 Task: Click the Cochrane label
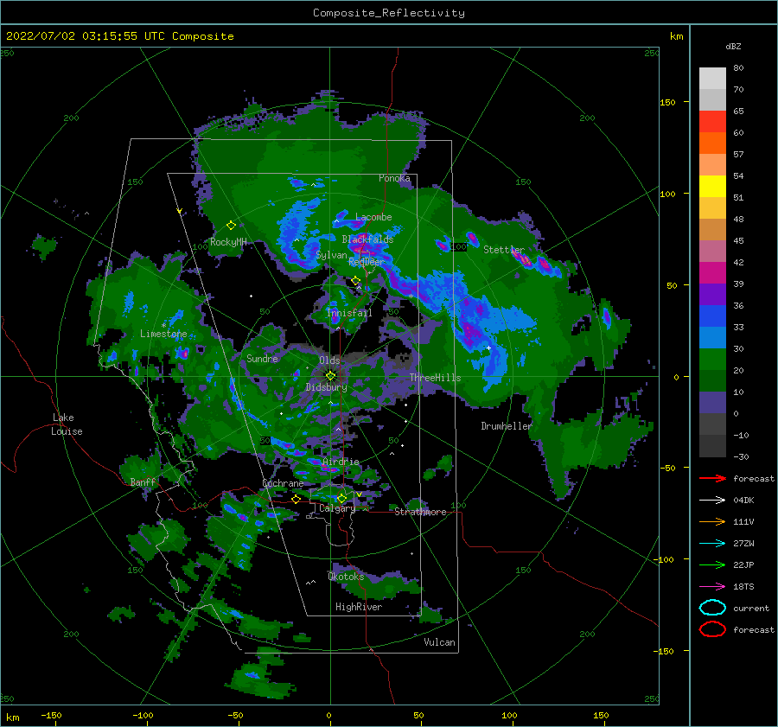tap(283, 483)
